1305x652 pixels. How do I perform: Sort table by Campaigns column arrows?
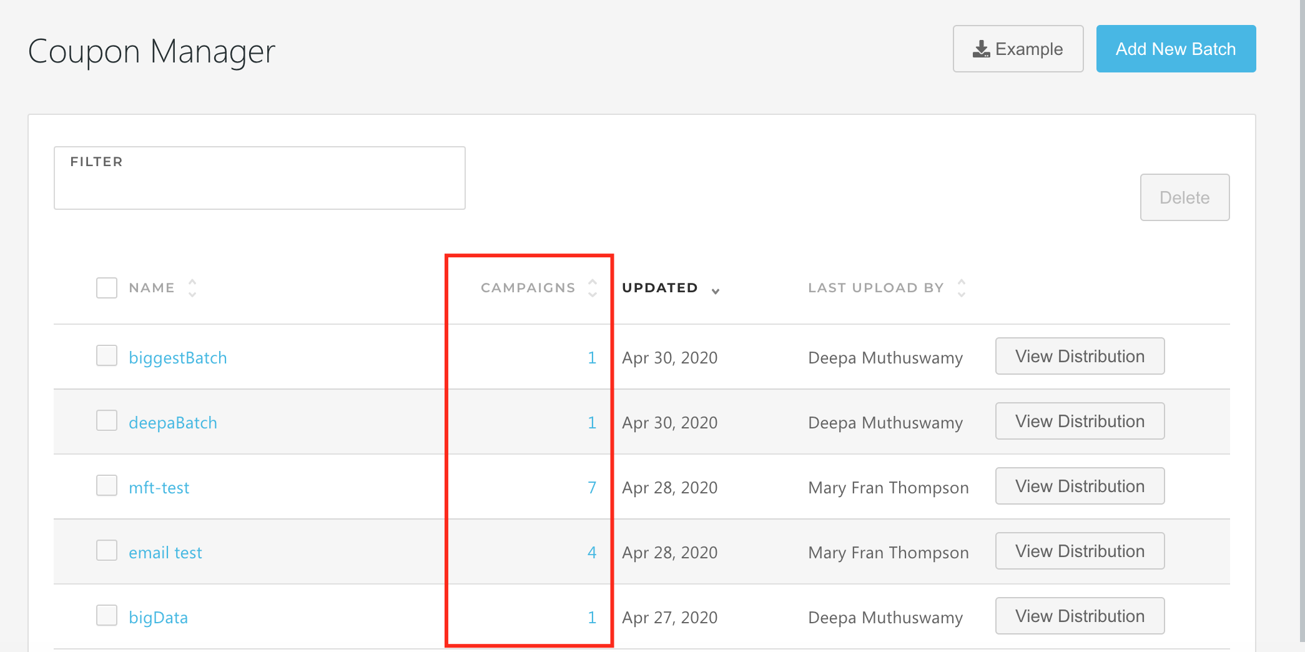pyautogui.click(x=592, y=288)
